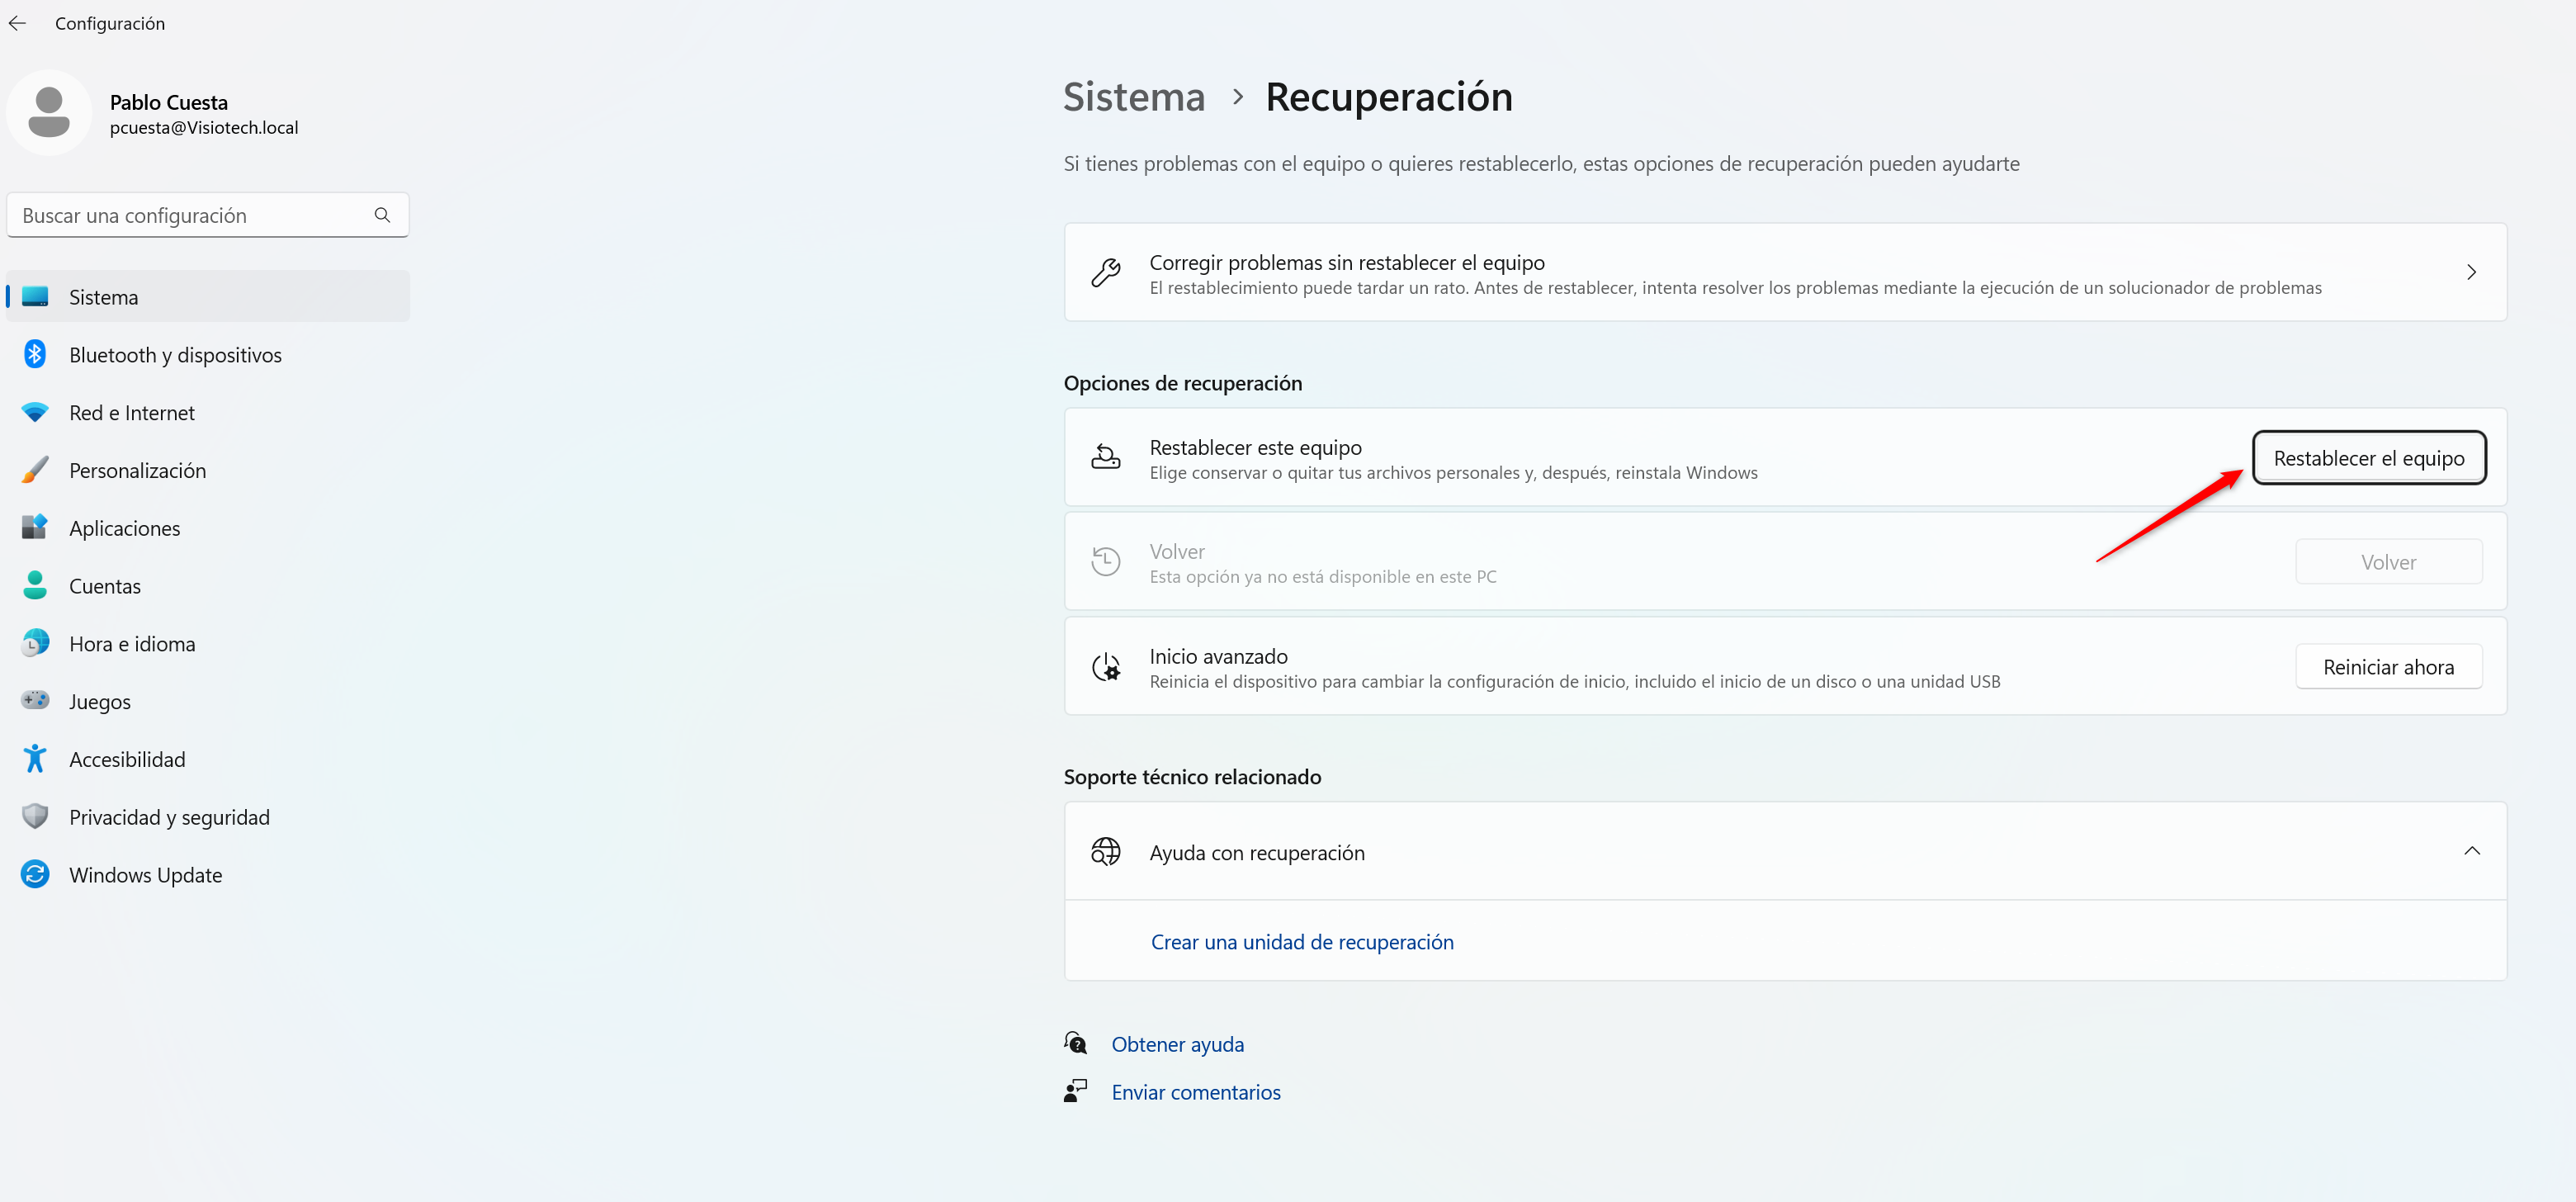Click the Personalización paintbrush icon
This screenshot has height=1202, width=2576.
coord(35,470)
